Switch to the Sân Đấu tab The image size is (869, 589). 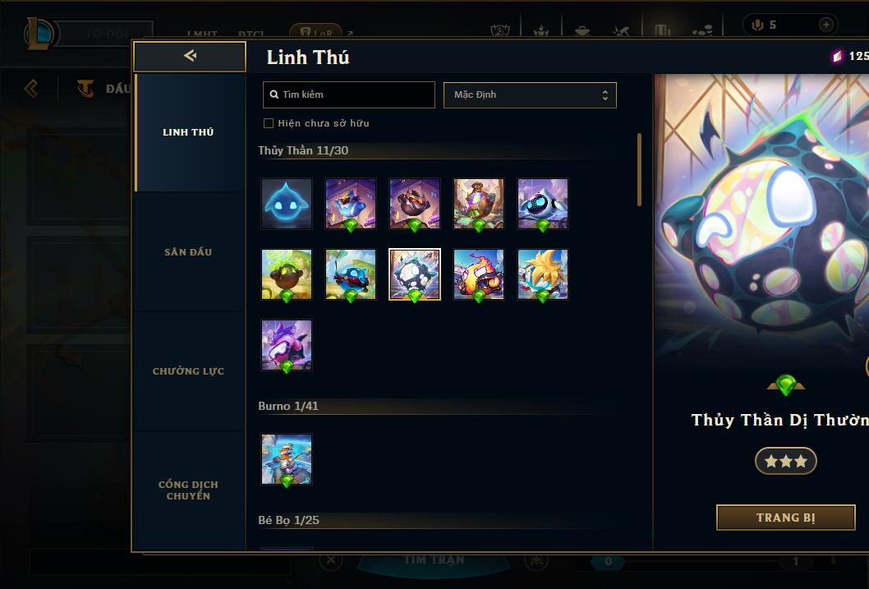pyautogui.click(x=188, y=252)
